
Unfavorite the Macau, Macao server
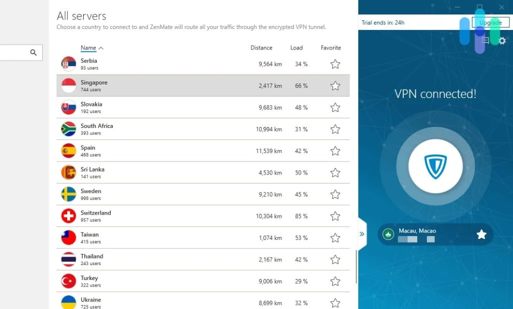click(481, 234)
